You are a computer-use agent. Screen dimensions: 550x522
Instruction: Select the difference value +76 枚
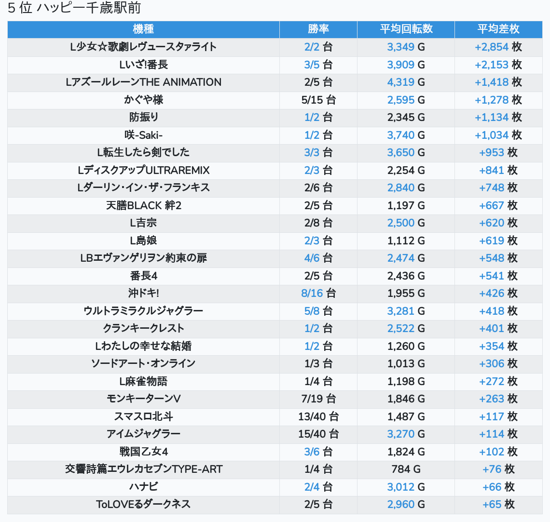498,469
